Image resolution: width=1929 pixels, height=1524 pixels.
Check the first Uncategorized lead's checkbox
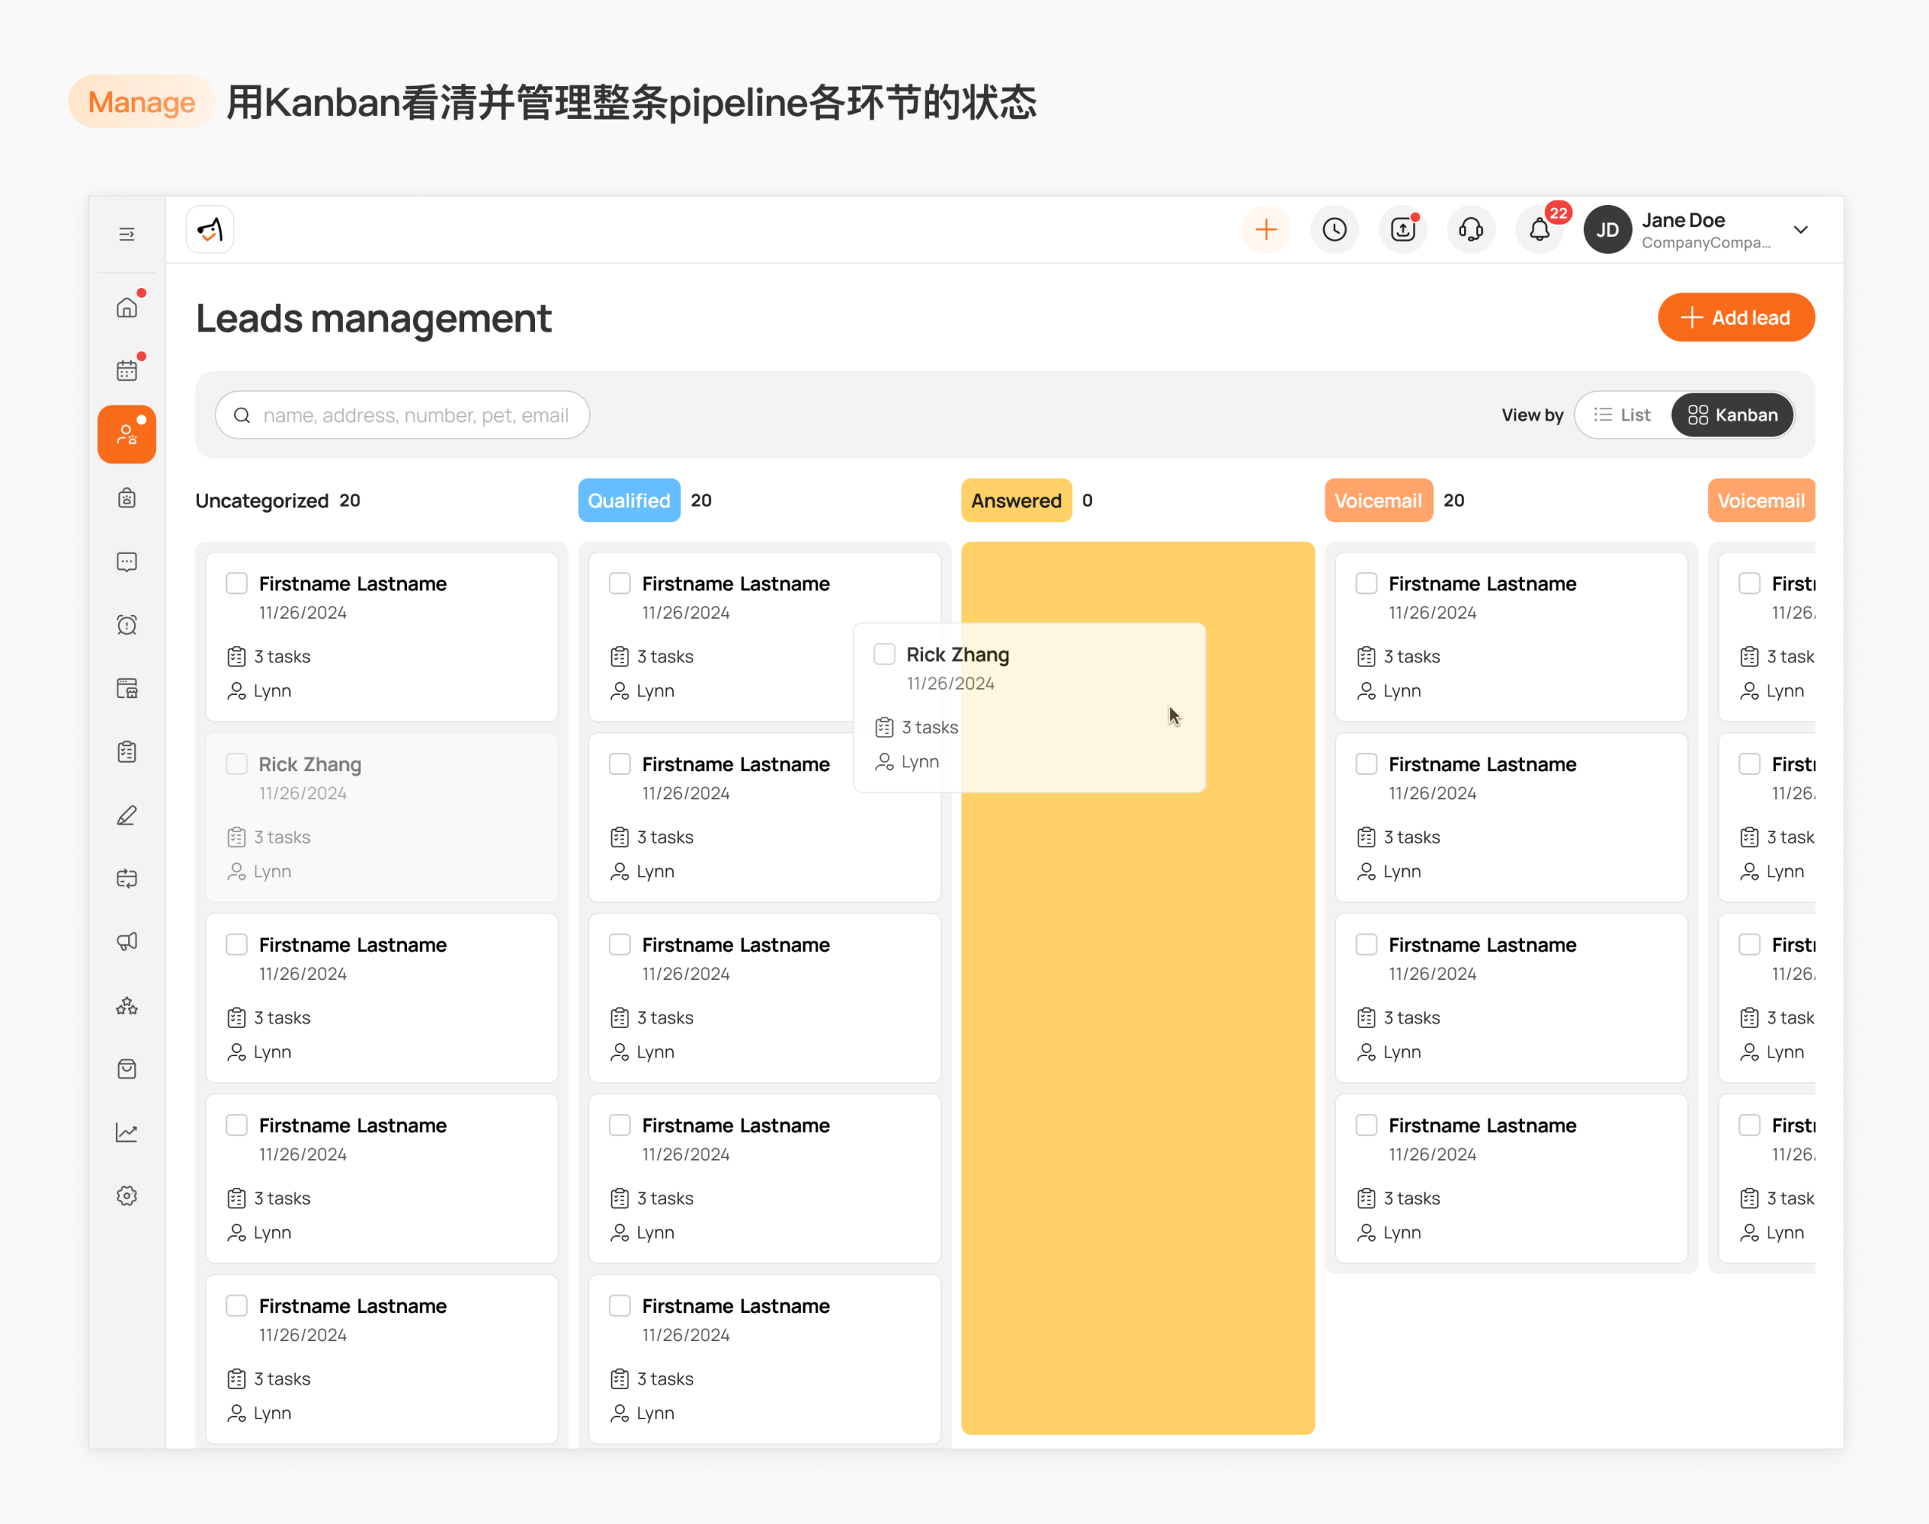[x=237, y=583]
